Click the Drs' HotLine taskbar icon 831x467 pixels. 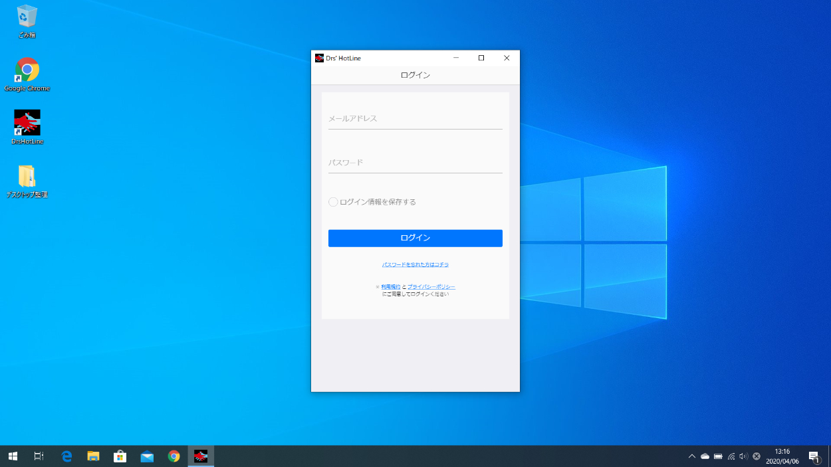pyautogui.click(x=201, y=456)
